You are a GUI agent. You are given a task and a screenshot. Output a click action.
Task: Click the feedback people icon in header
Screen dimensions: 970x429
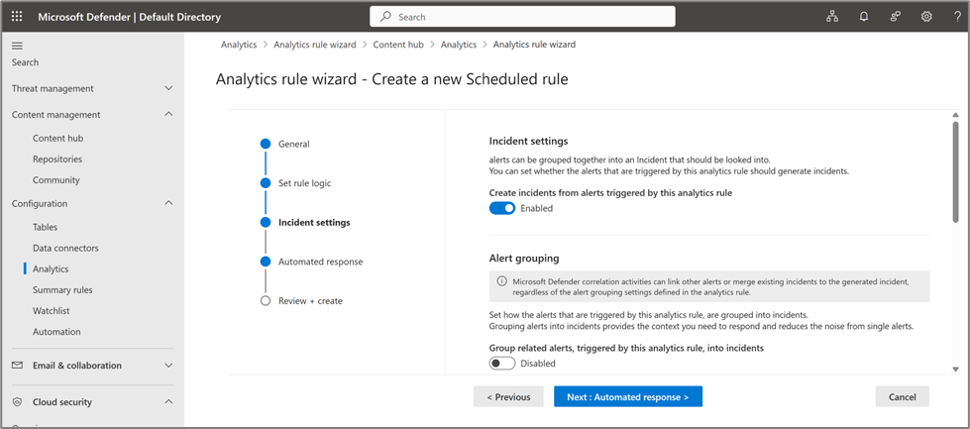tap(895, 17)
